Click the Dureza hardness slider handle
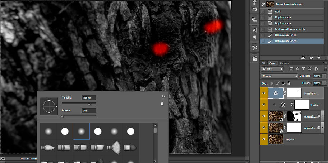Viewport: 328px width, 163px height. click(62, 116)
